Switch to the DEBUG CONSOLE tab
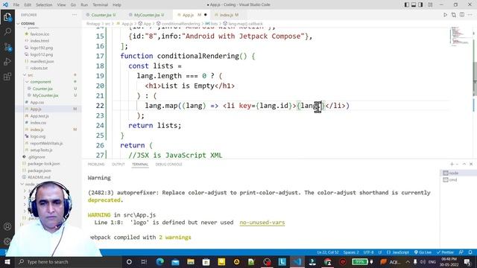 click(169, 165)
